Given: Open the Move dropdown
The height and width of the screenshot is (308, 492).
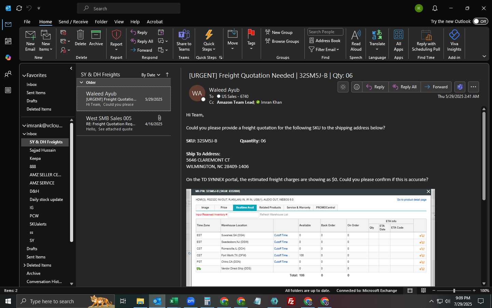Looking at the screenshot, I should tap(233, 40).
